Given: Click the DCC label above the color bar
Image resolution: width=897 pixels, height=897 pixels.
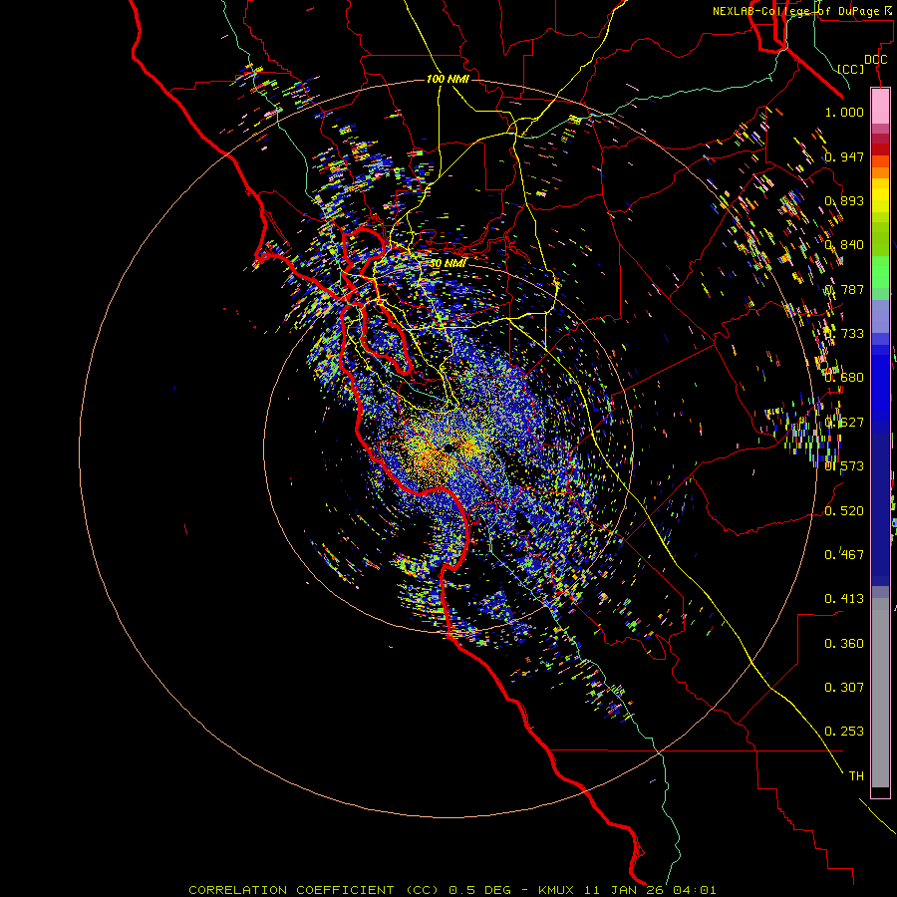Looking at the screenshot, I should 875,60.
